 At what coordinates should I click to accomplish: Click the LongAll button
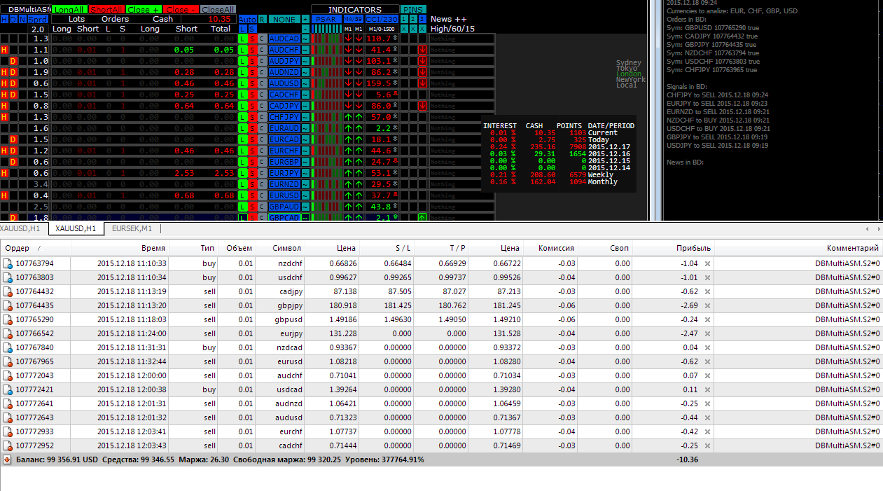pos(70,10)
